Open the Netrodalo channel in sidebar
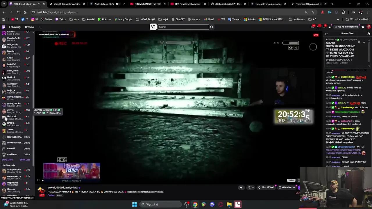Screen dimensions: 372x209 (17, 118)
